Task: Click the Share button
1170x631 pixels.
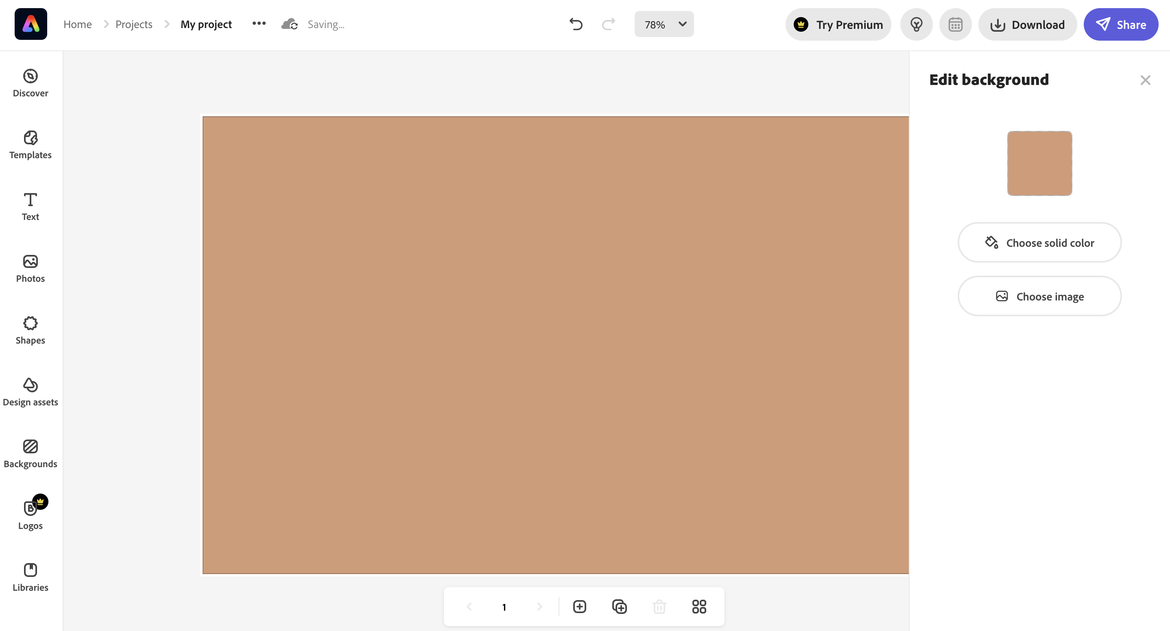Action: (x=1120, y=24)
